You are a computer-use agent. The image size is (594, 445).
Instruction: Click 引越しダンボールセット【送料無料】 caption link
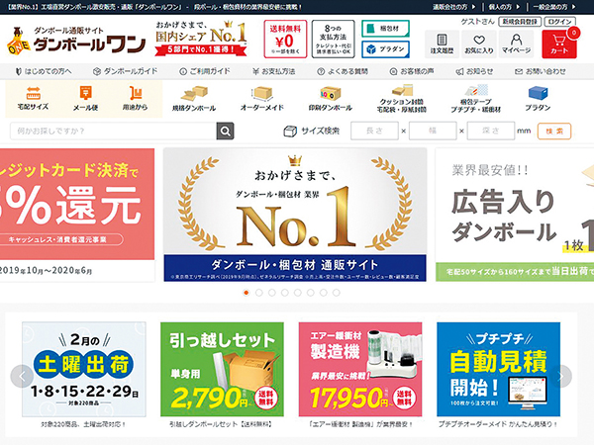tap(221, 424)
